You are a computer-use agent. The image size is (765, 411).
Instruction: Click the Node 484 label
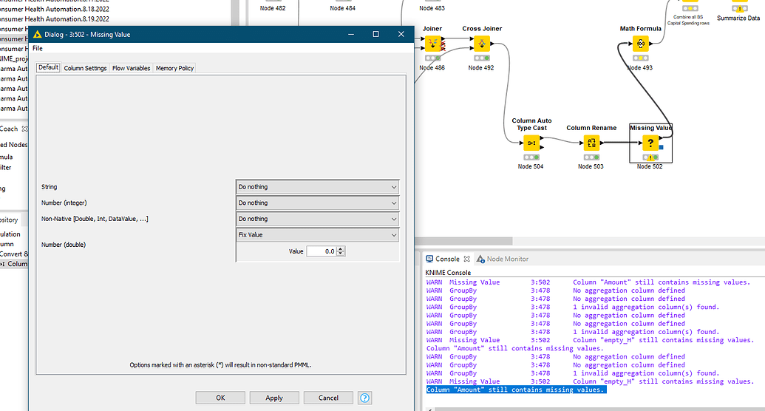[x=342, y=8]
